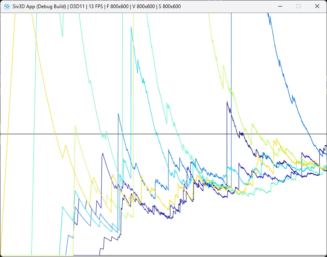Click the "V 800x600" virtual size text
The image size is (327, 257).
coord(144,7)
